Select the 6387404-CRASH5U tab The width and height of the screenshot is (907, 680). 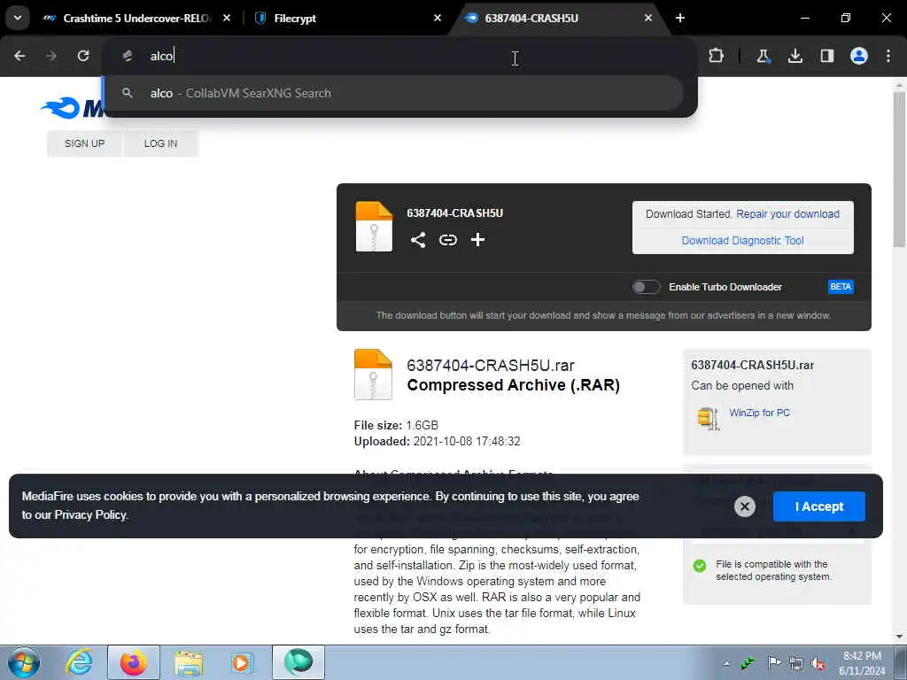[x=558, y=18]
